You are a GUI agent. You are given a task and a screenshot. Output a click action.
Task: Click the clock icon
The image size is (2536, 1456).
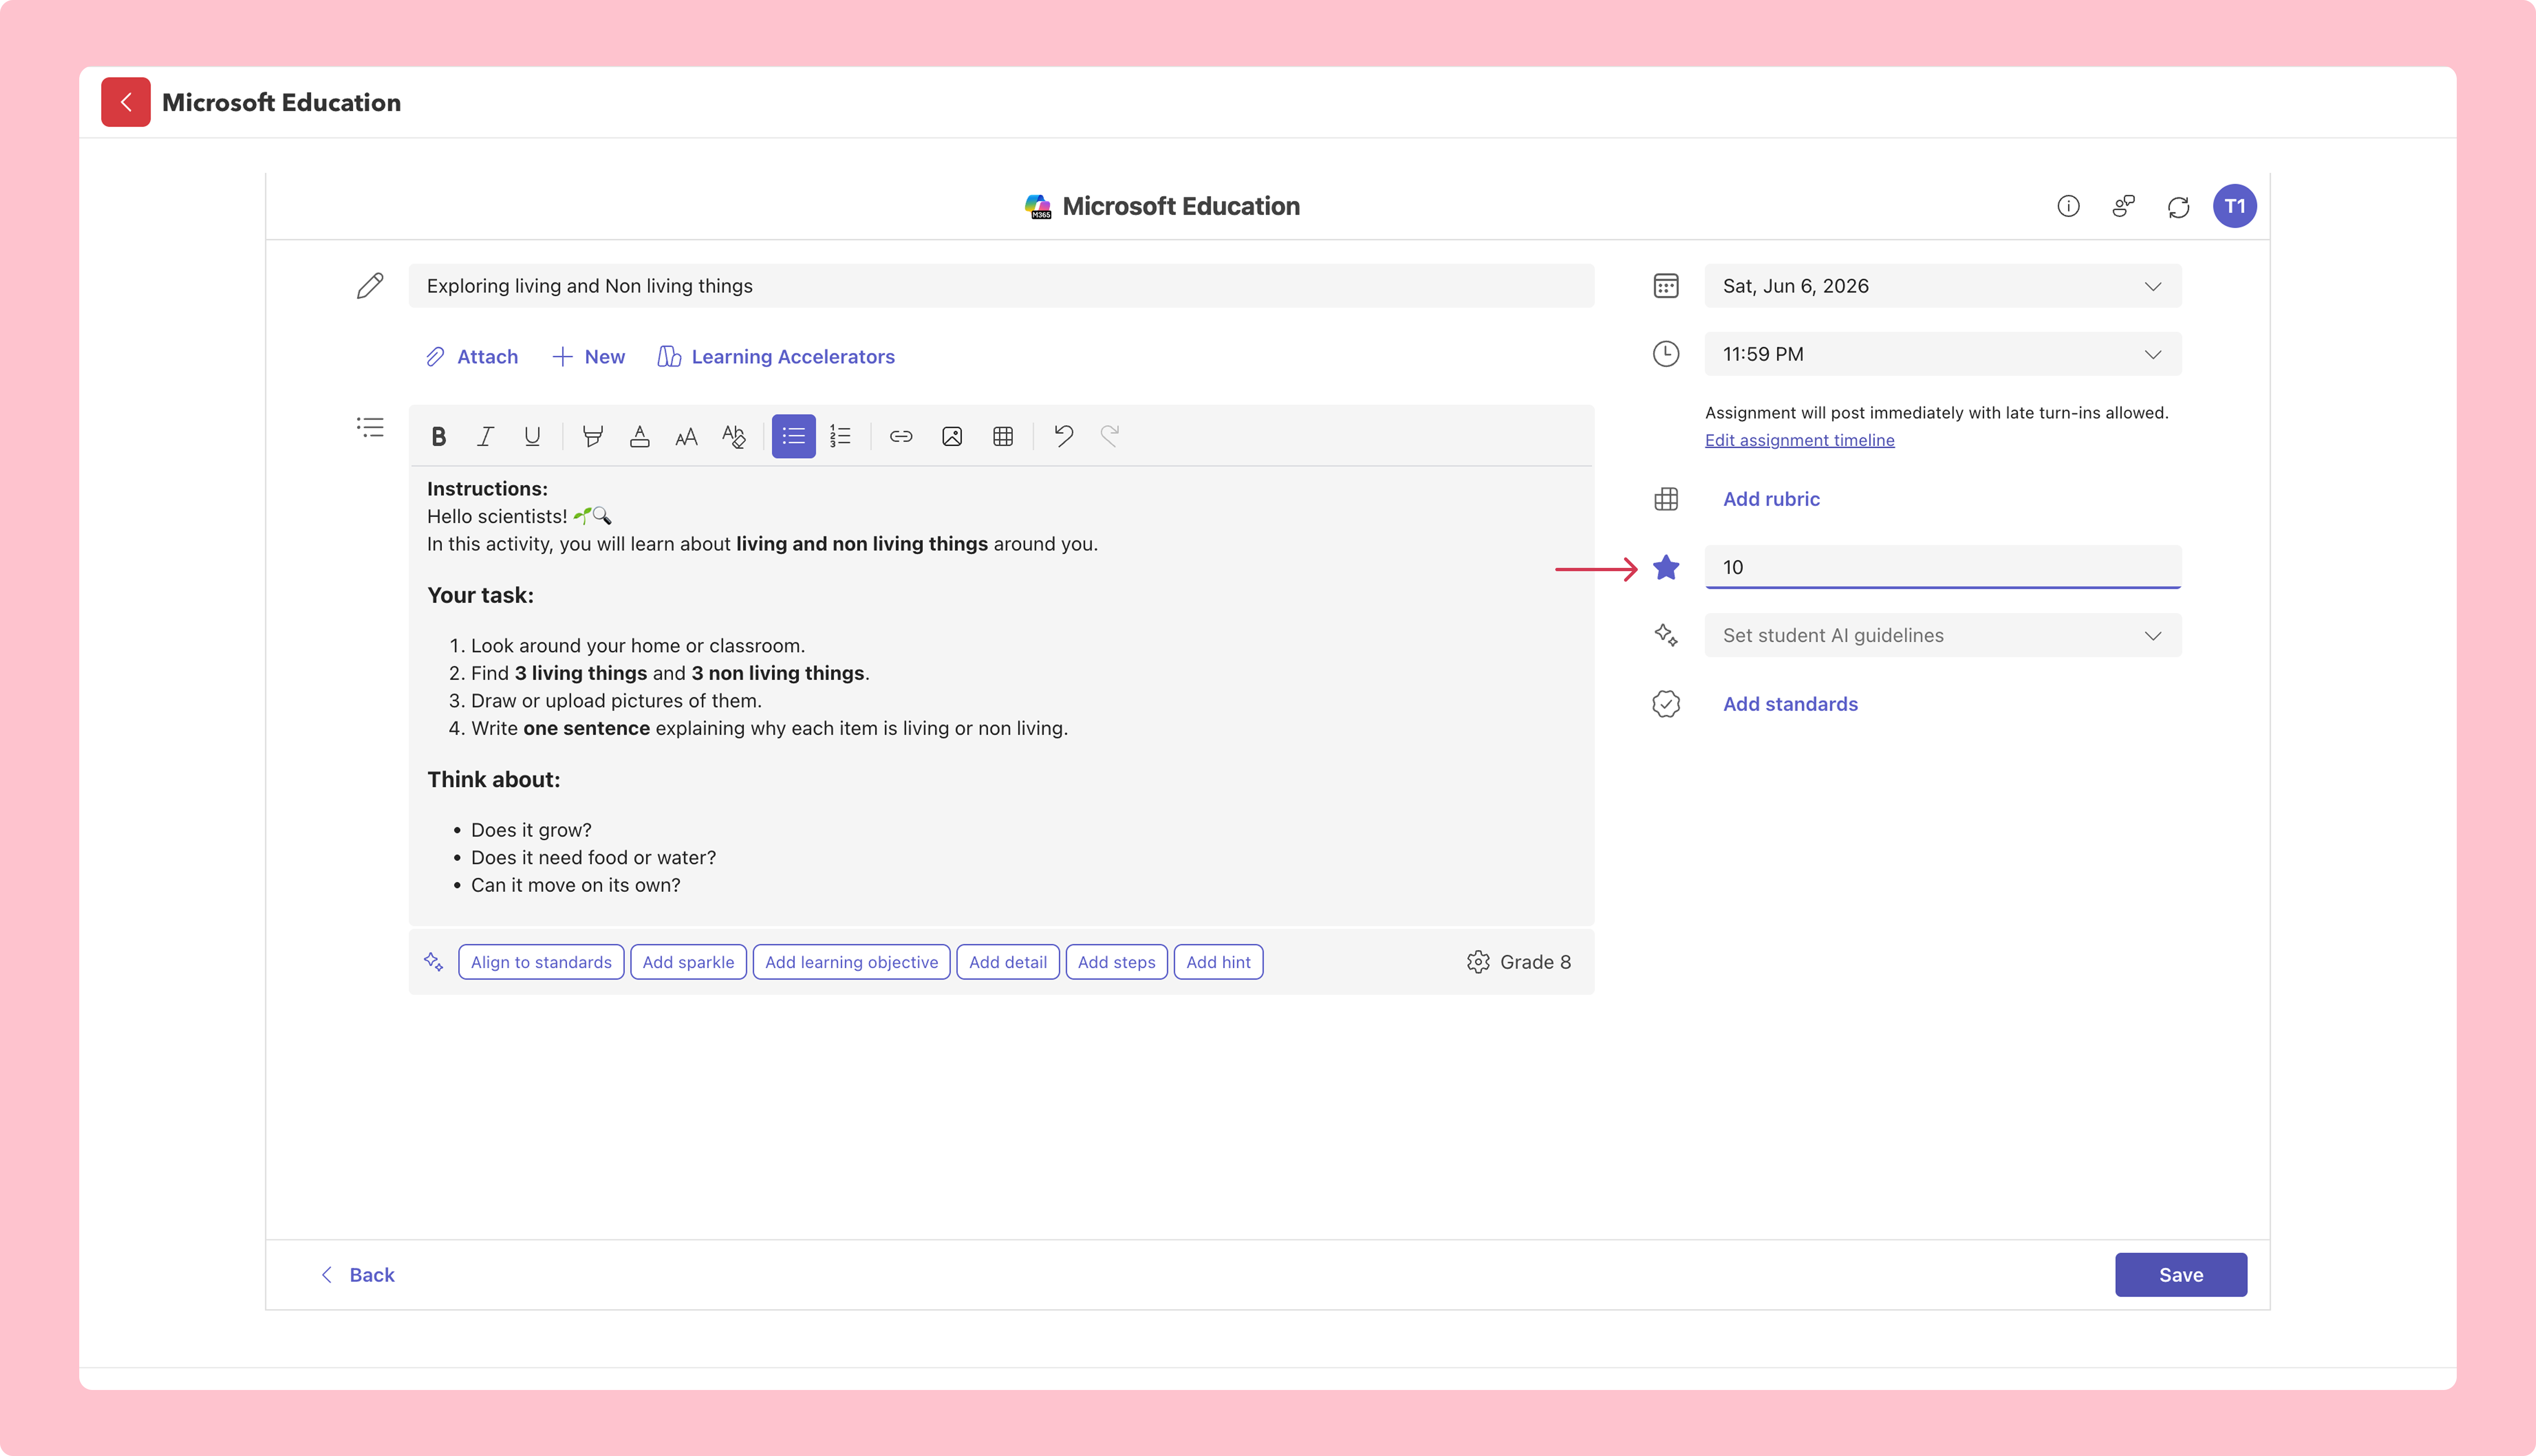[1666, 354]
